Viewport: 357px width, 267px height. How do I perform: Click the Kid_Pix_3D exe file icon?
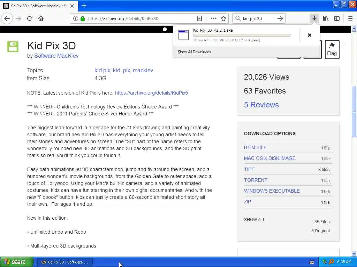point(183,35)
